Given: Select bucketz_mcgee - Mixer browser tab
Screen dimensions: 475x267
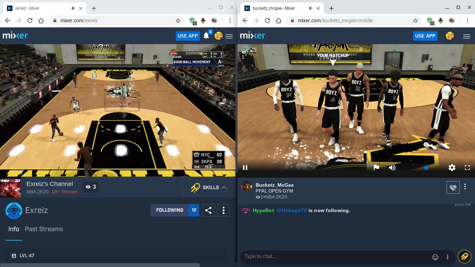Looking at the screenshot, I should (x=282, y=8).
